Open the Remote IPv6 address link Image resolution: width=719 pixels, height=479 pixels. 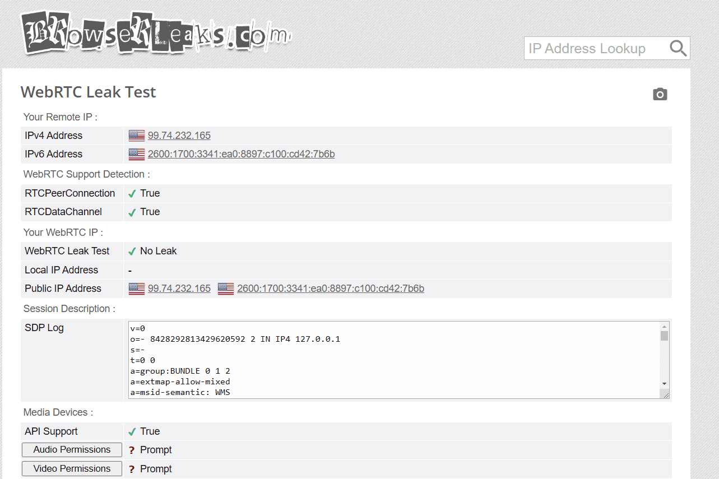pyautogui.click(x=241, y=154)
